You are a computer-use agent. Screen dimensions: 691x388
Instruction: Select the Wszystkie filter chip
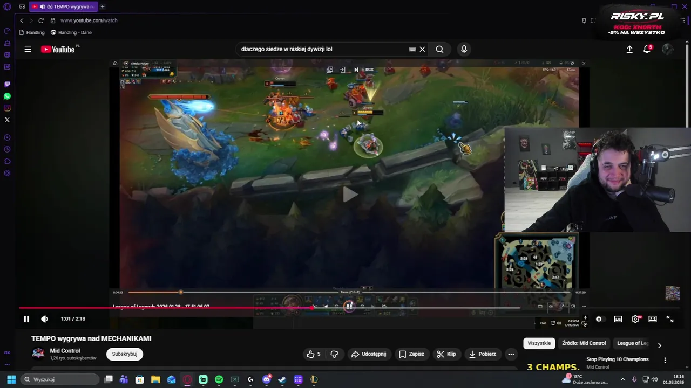pyautogui.click(x=539, y=343)
